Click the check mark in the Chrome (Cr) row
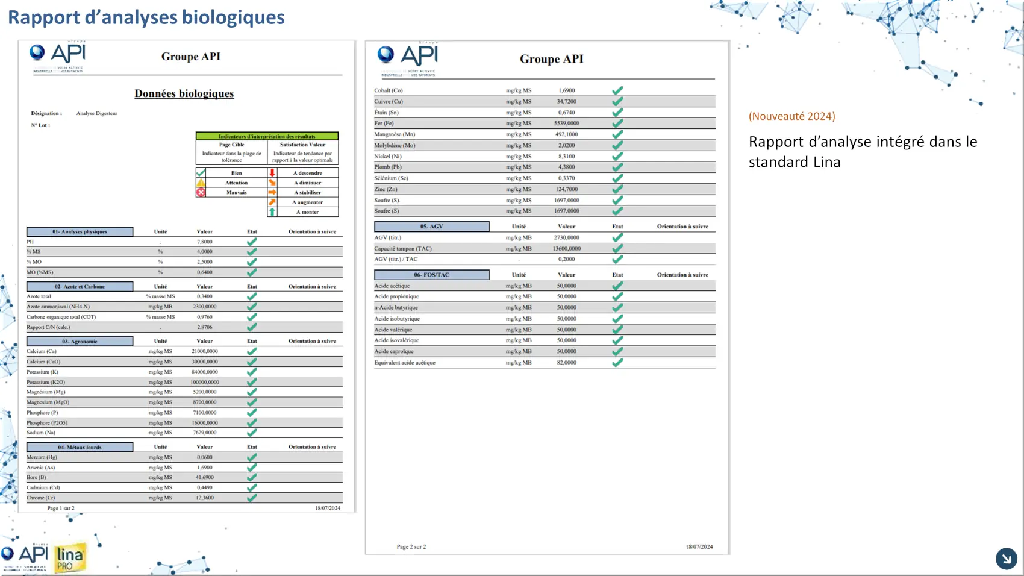Viewport: 1024px width, 576px height. 252,498
